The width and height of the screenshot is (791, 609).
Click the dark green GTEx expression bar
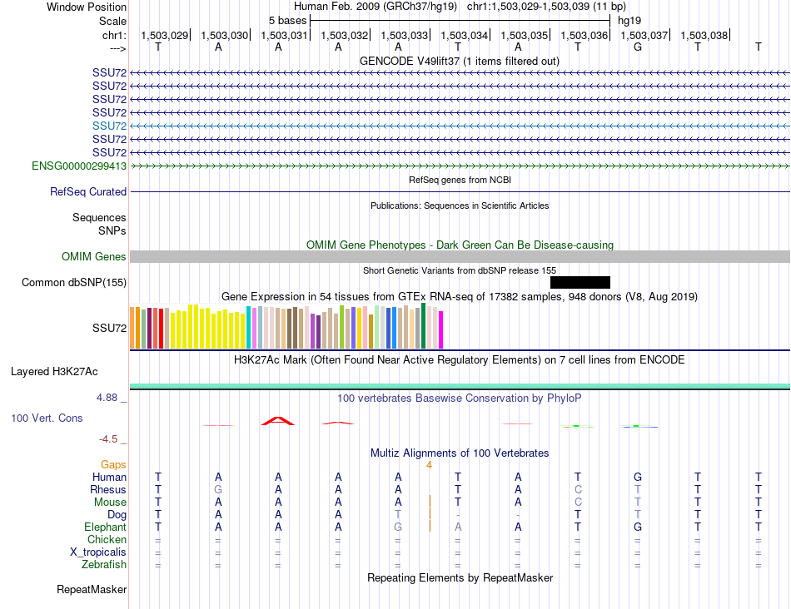[x=424, y=325]
